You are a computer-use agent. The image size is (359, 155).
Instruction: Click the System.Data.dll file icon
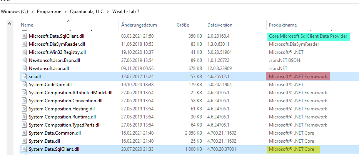click(25, 141)
